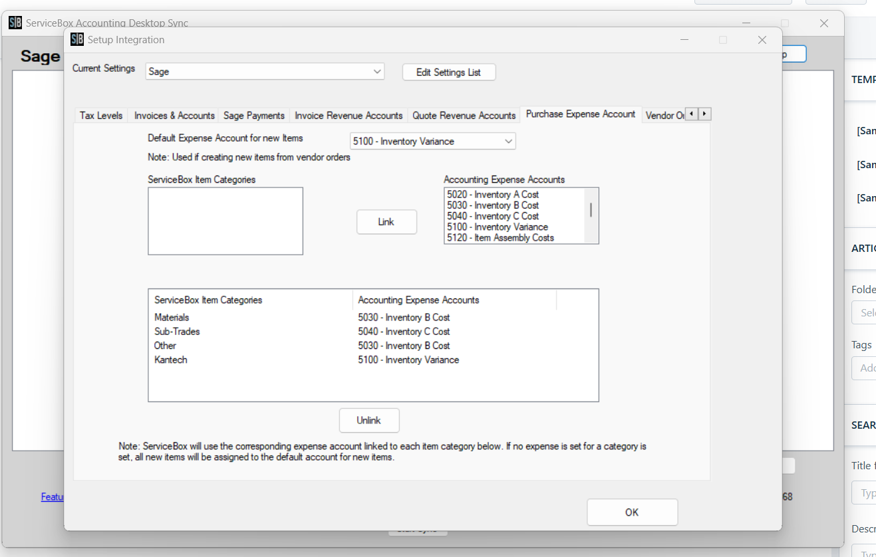Select the Materials row in linked table
The width and height of the screenshot is (876, 557).
373,318
